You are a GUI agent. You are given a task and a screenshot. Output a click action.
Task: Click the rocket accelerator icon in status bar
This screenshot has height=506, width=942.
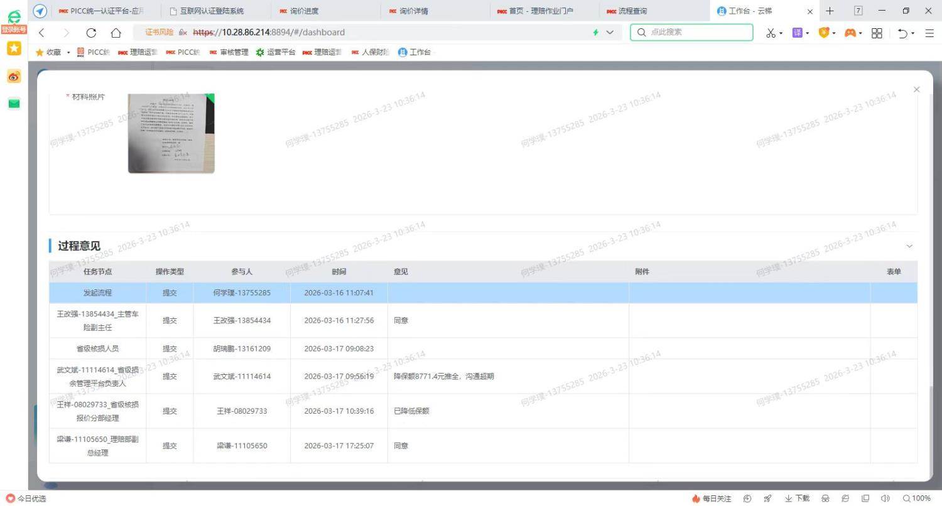(767, 498)
